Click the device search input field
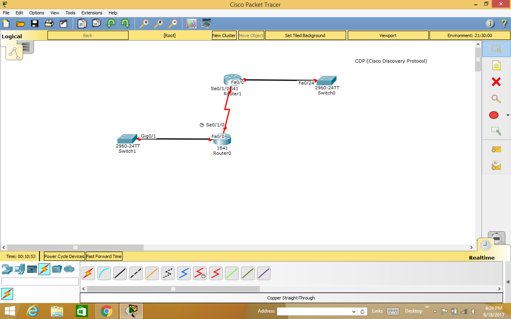511x319 pixels. pos(40,282)
